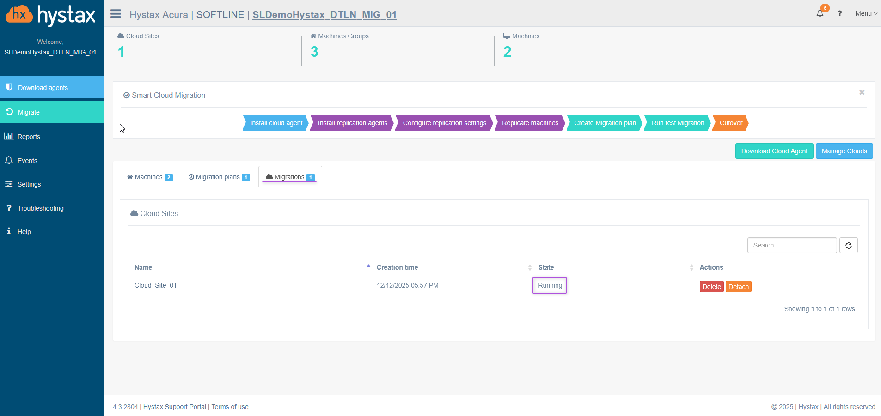Viewport: 881px width, 416px height.
Task: Refresh the Cloud Sites table
Action: pos(849,245)
